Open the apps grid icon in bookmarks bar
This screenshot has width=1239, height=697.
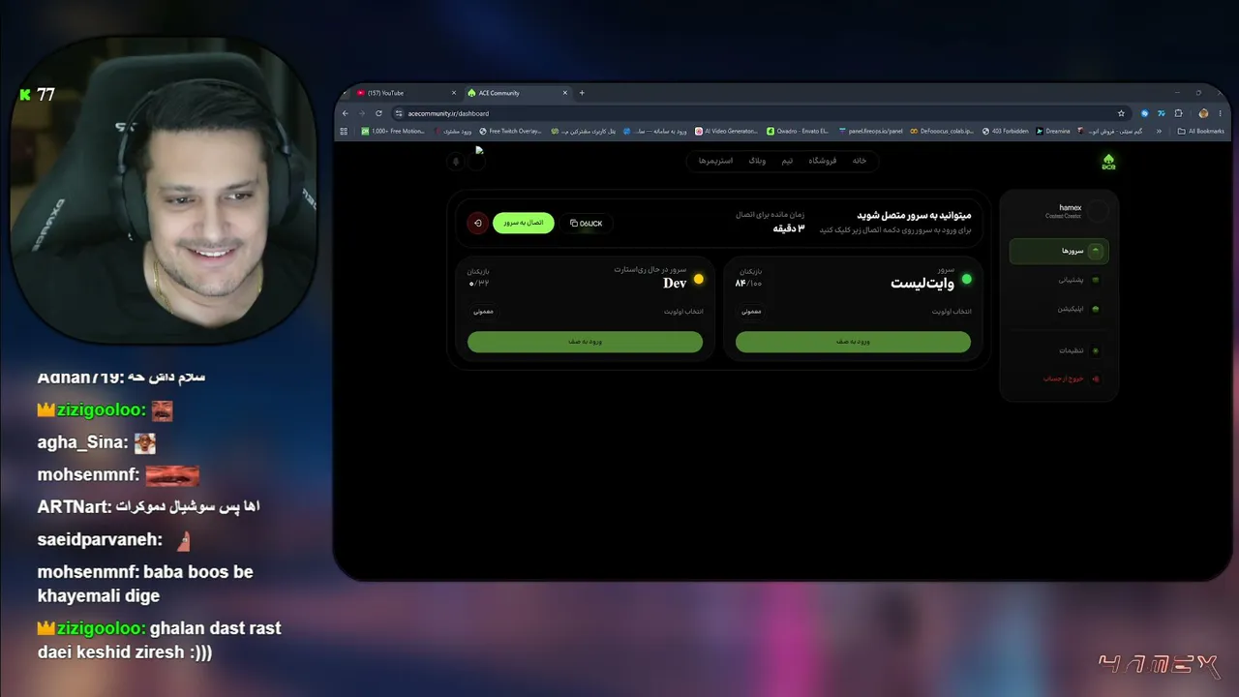(344, 132)
